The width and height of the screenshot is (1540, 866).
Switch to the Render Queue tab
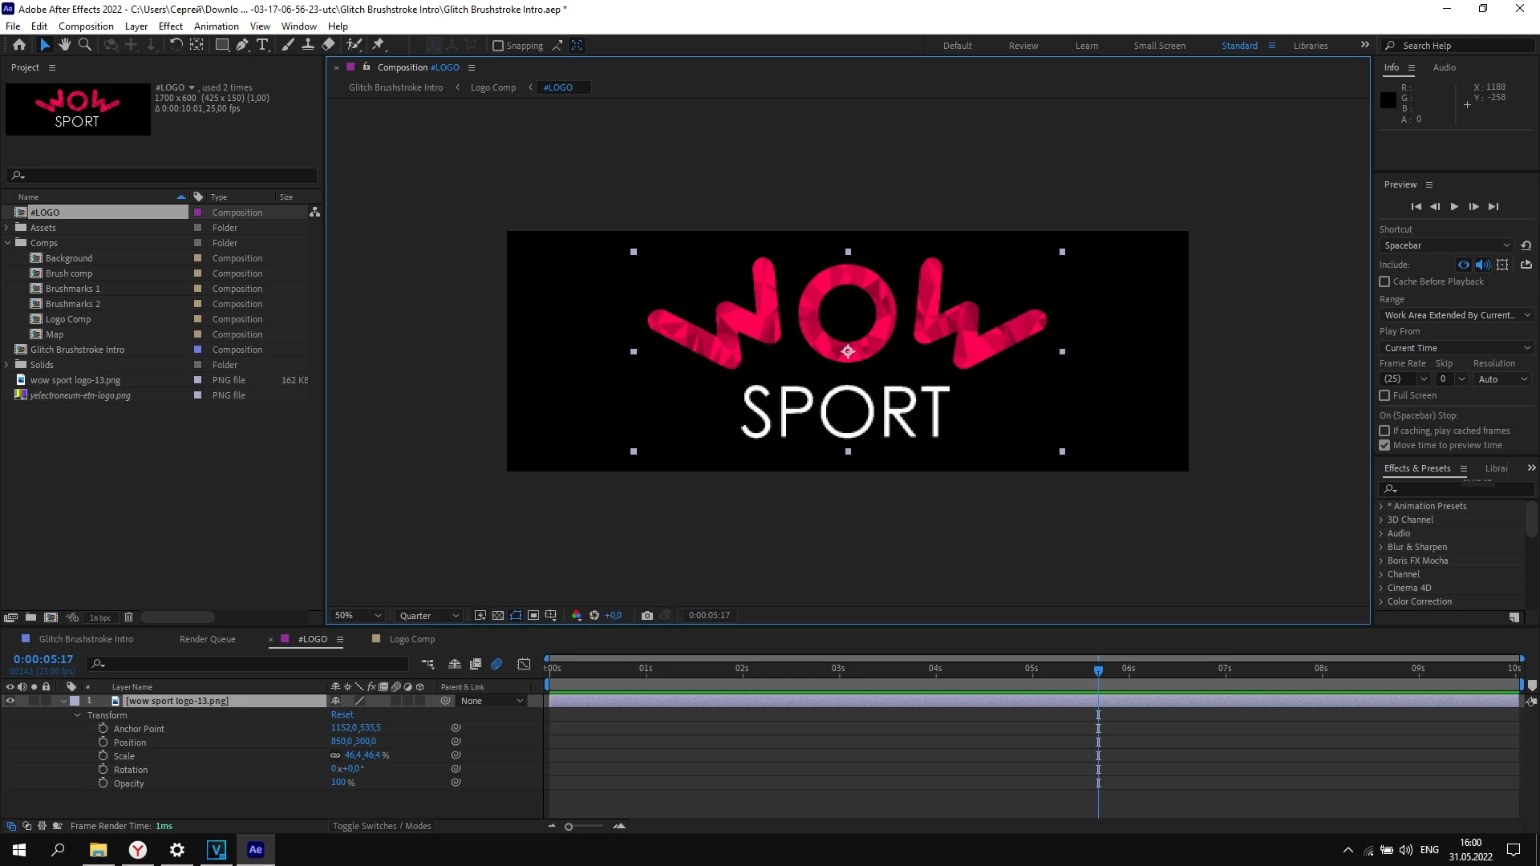pos(207,639)
